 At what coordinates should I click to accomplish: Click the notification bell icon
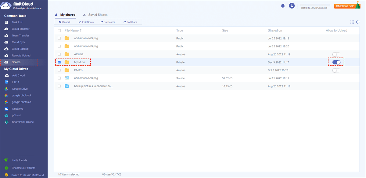[283, 6]
